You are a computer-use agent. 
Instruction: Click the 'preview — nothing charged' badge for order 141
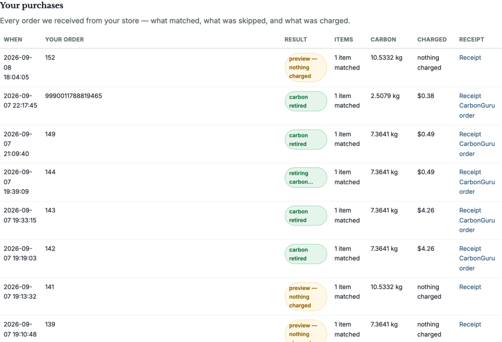point(306,296)
